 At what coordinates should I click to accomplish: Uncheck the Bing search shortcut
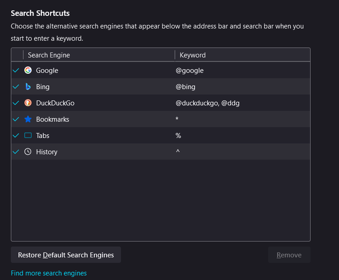16,87
